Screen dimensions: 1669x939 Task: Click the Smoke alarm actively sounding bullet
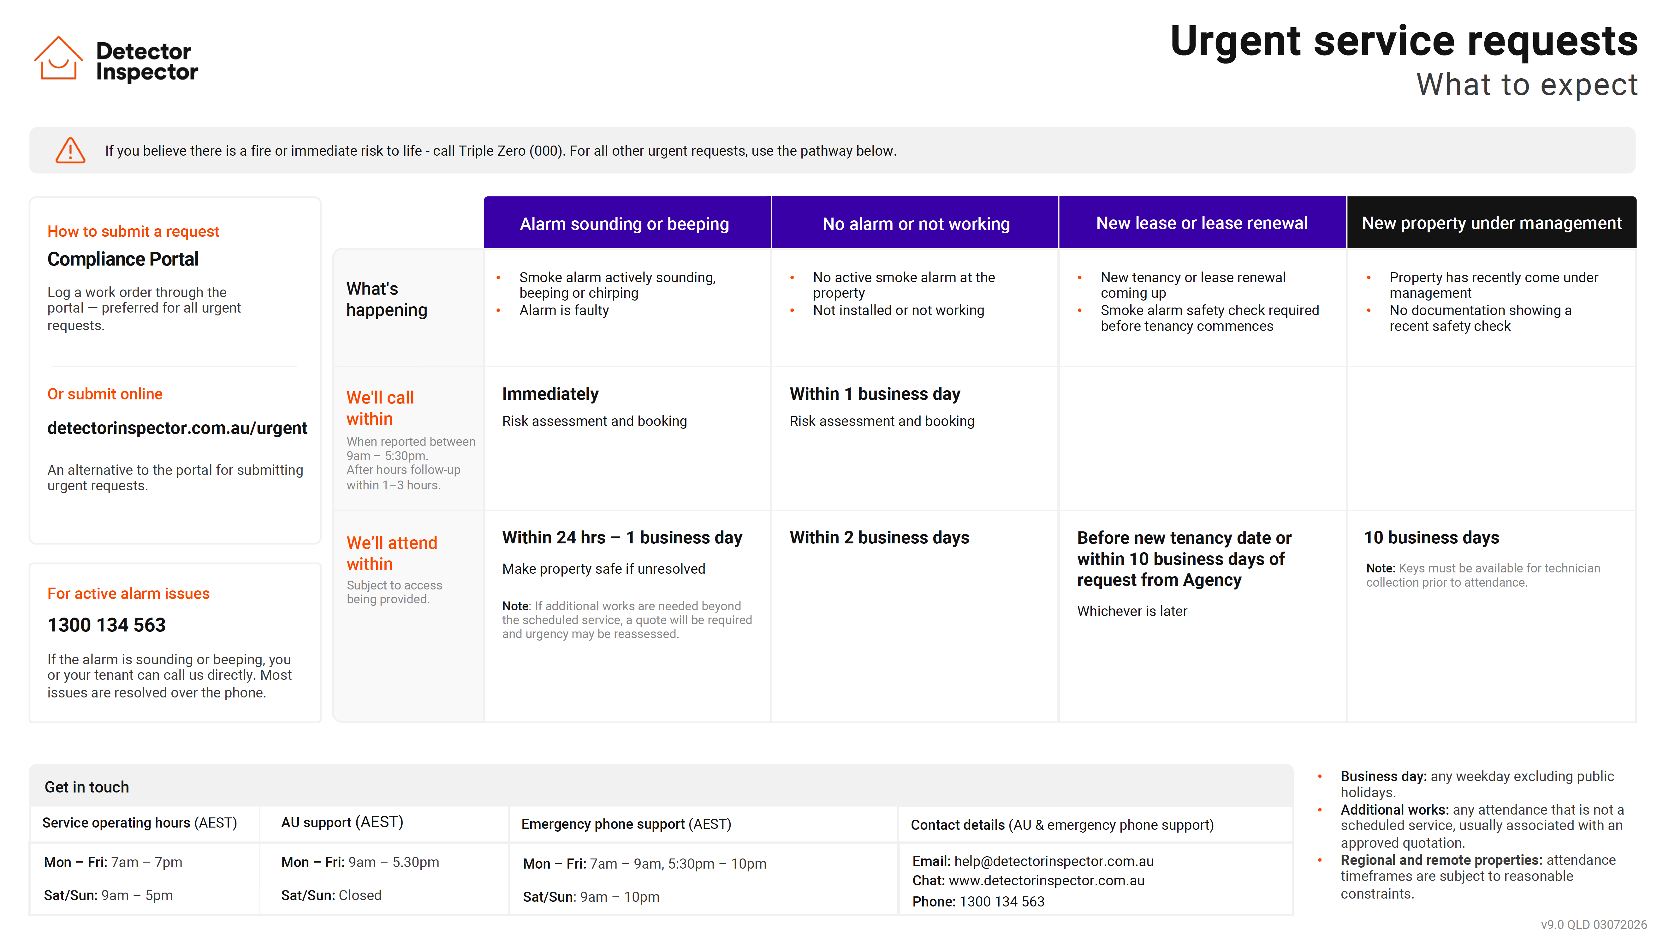[x=617, y=285]
